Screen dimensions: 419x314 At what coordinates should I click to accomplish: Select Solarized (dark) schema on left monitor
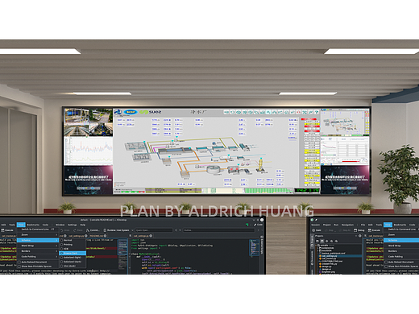coord(73,262)
